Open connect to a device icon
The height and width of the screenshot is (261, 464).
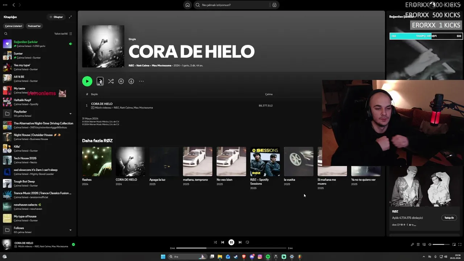(424, 245)
